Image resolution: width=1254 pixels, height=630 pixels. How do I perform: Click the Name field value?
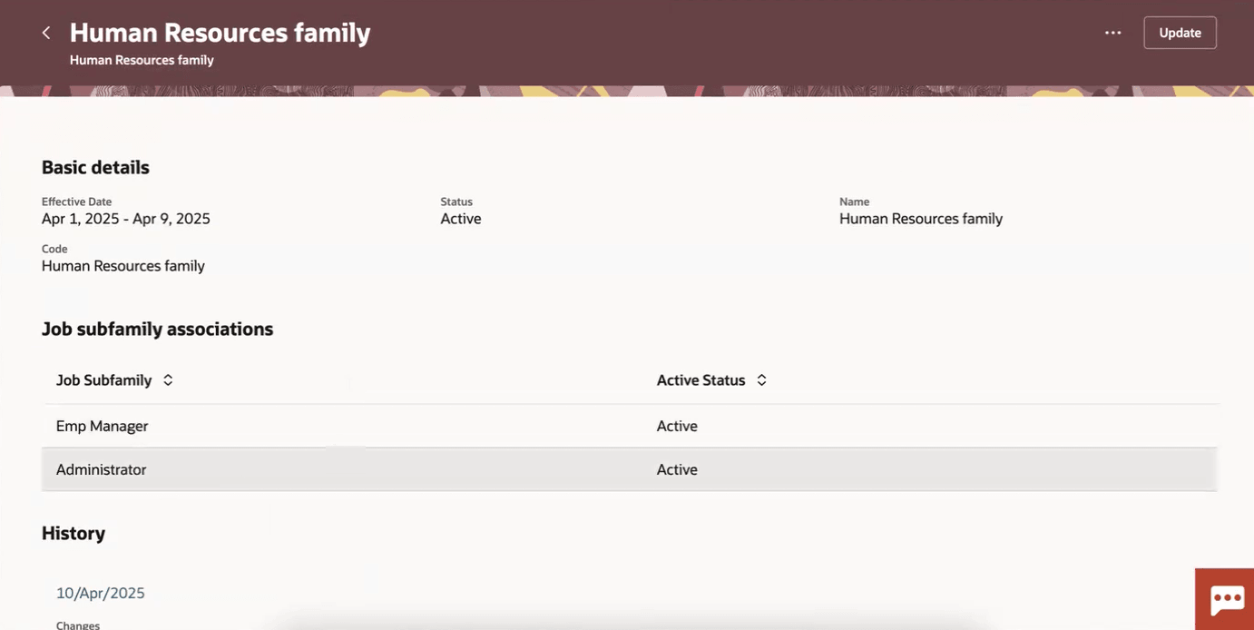point(920,219)
